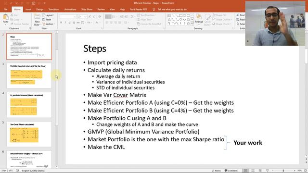Open the Text Direction dropdown
This screenshot has height=173, width=308.
click(146, 15)
